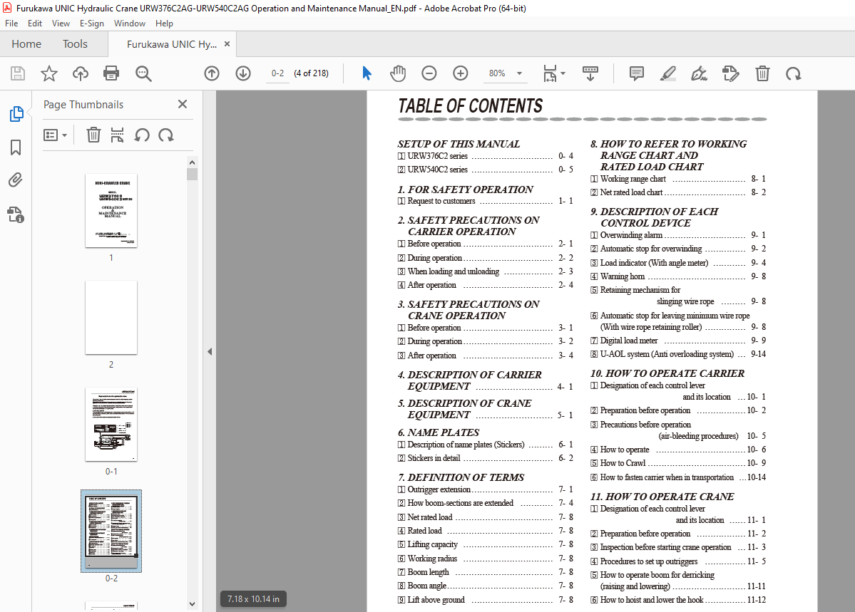The width and height of the screenshot is (855, 612).
Task: Activate the Hand pan tool
Action: coord(398,73)
